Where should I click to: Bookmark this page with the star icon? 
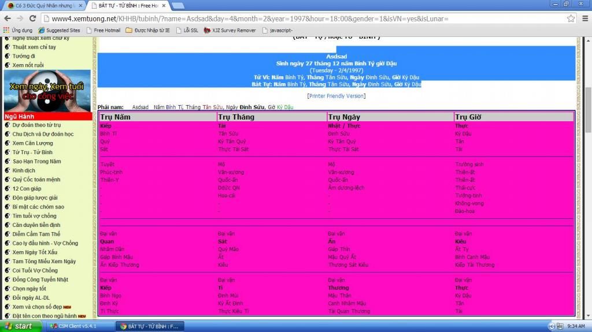tap(571, 18)
